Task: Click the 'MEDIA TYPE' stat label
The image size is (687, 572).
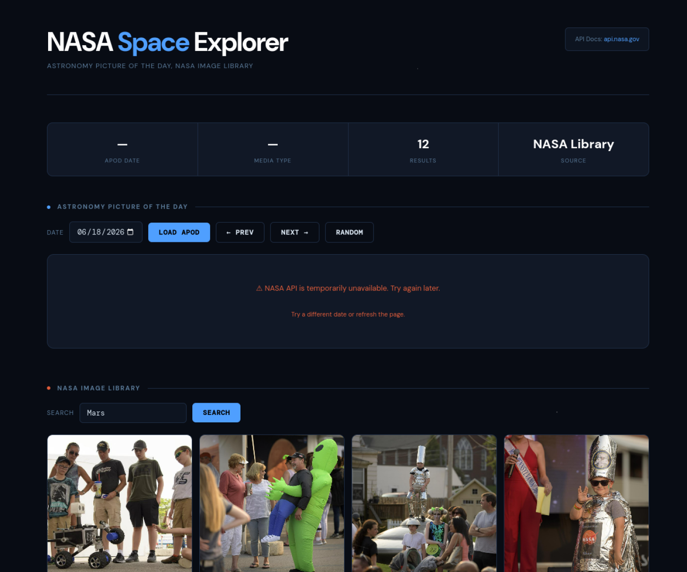Action: [272, 160]
